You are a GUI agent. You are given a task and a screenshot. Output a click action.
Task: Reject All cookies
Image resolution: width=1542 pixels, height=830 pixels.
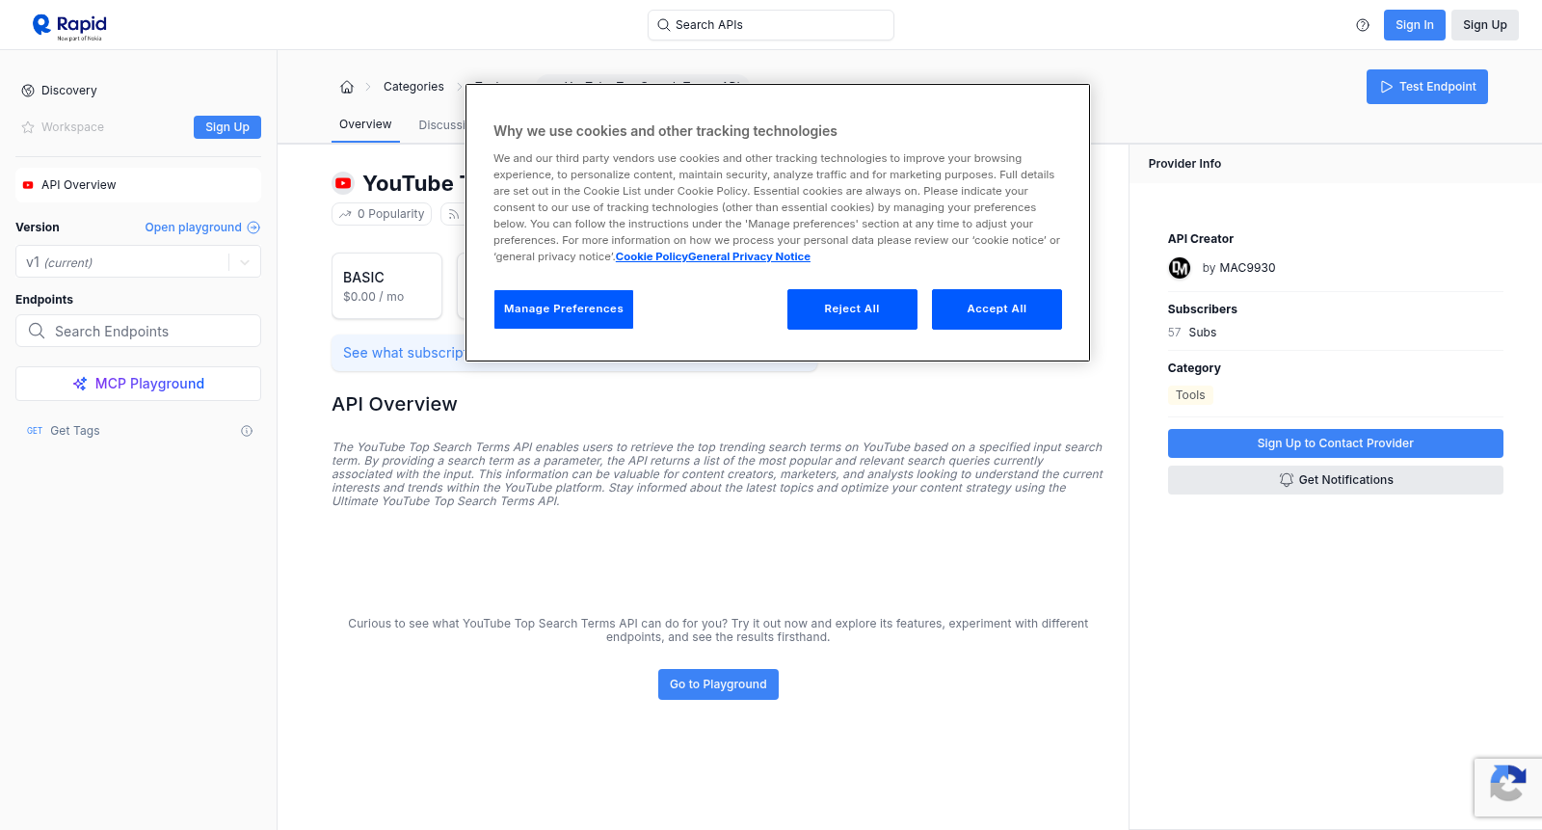click(x=852, y=309)
